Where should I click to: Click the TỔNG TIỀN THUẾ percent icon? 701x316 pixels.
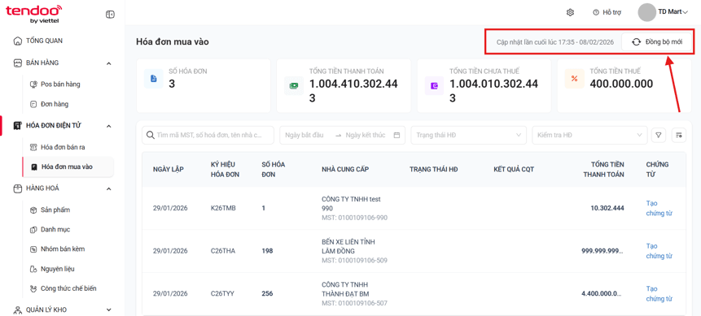pyautogui.click(x=575, y=79)
